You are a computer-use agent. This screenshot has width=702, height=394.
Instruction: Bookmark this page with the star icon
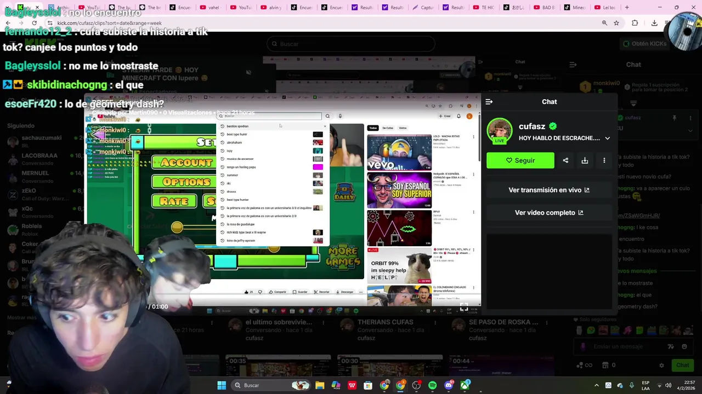(616, 23)
